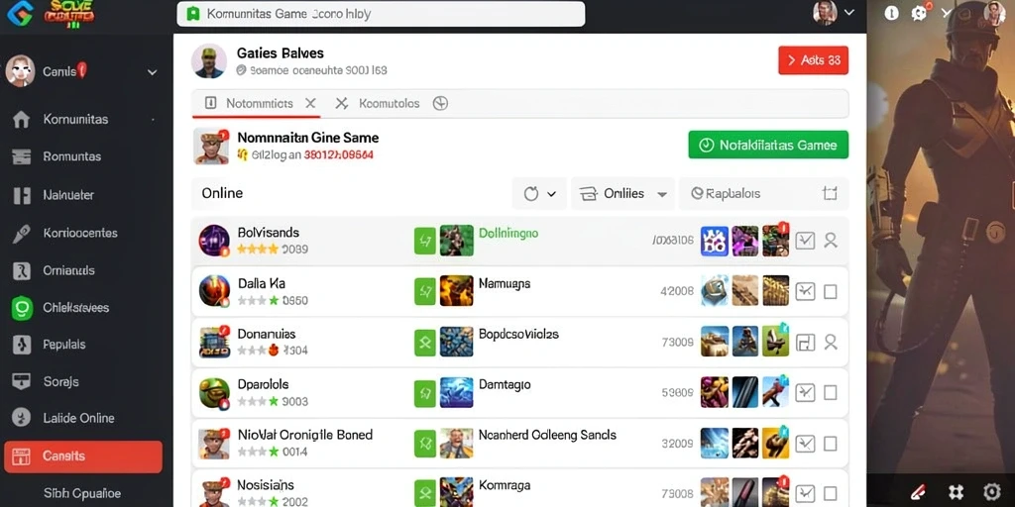Click the red pencil icon bottom right
The width and height of the screenshot is (1015, 507).
coord(920,491)
